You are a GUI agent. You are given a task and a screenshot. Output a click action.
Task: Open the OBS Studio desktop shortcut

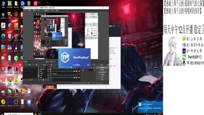[16, 103]
